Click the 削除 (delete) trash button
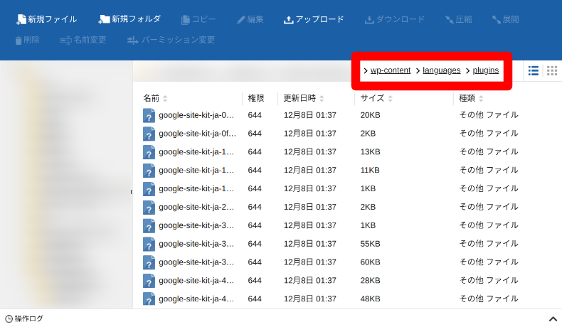562x327 pixels. (28, 40)
